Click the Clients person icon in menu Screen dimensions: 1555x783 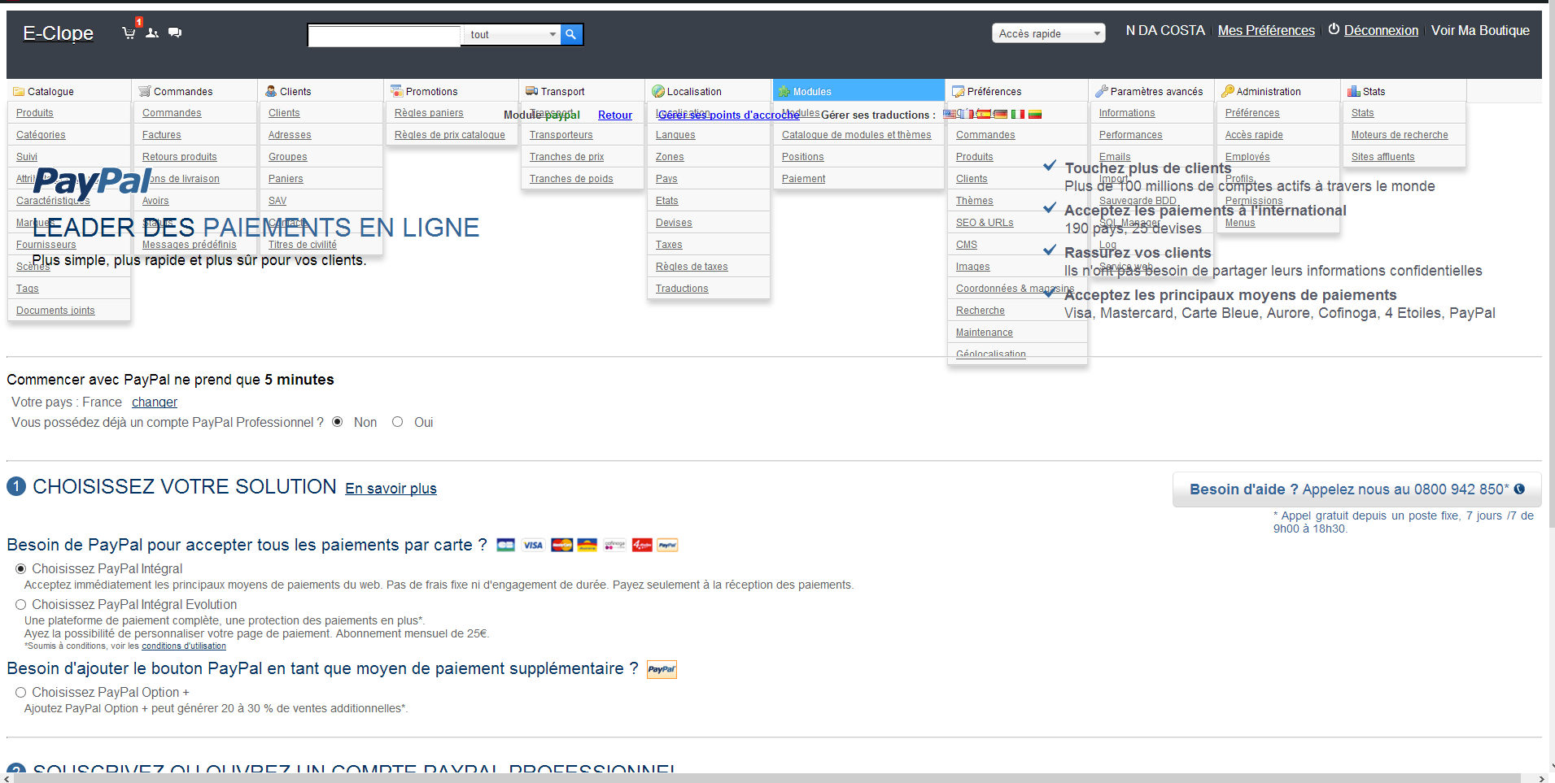tap(271, 91)
